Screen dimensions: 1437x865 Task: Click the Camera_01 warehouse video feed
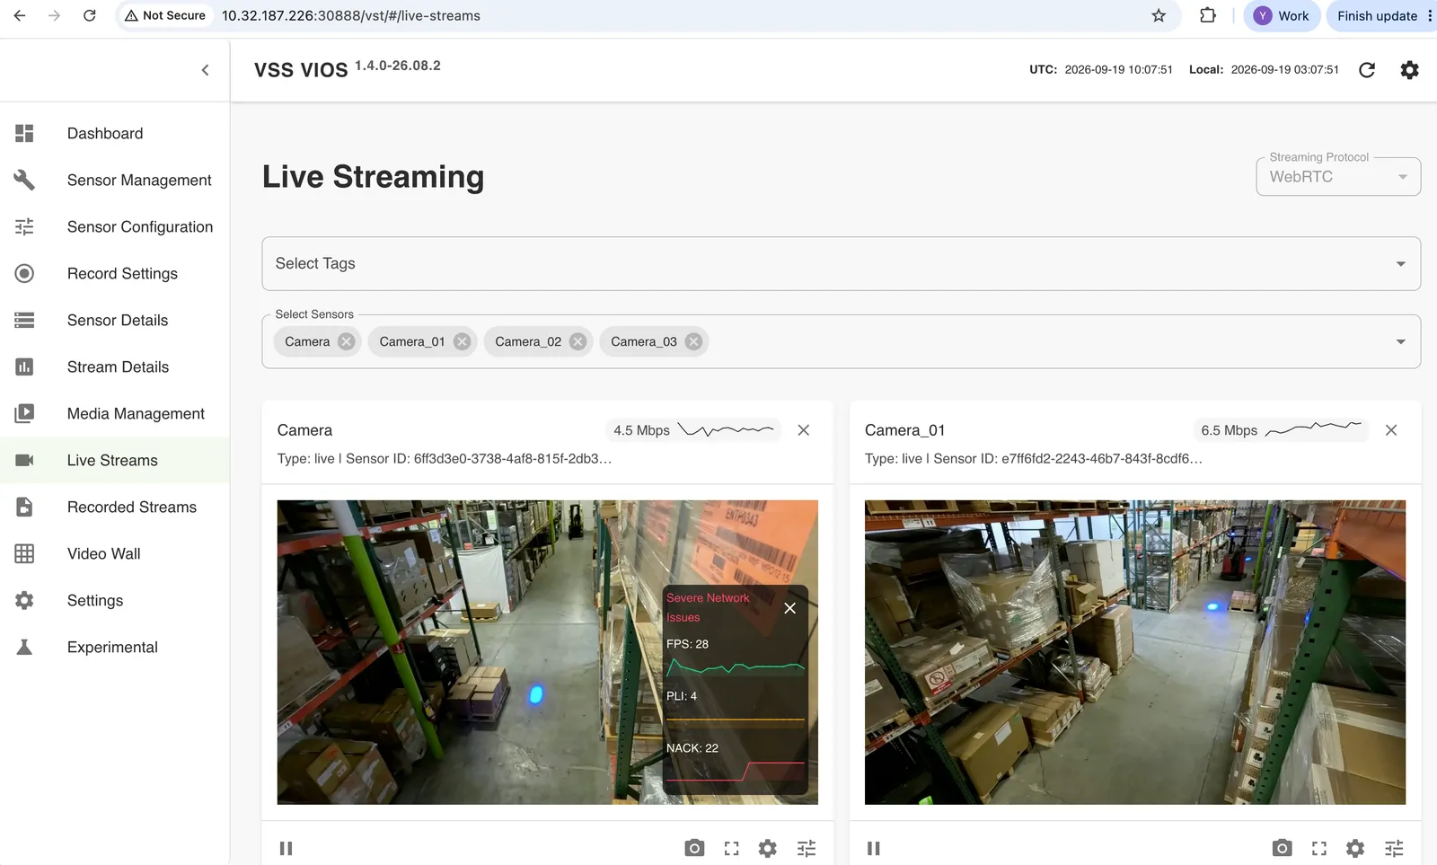[1135, 652]
